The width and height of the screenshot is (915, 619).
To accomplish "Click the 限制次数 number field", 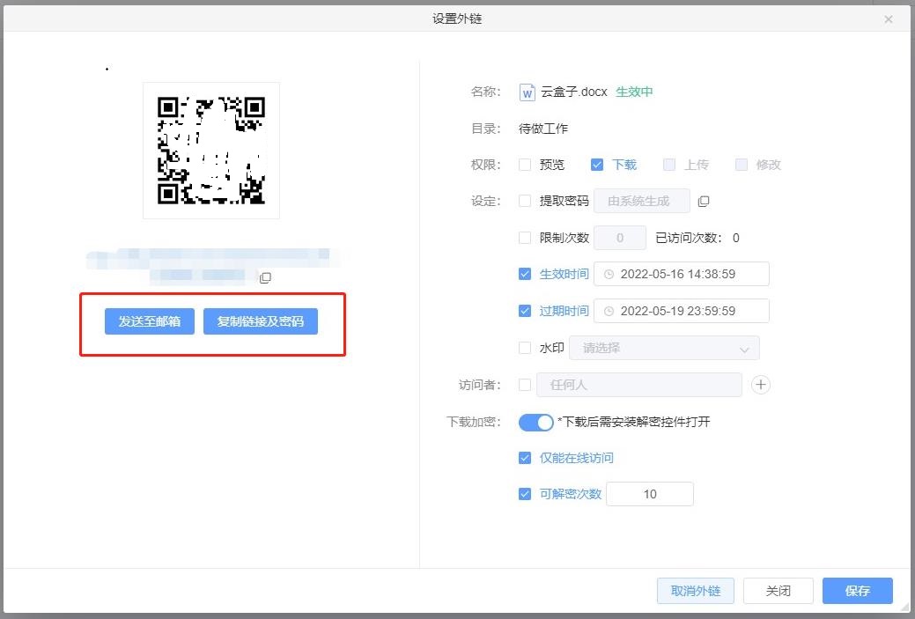I will coord(620,238).
